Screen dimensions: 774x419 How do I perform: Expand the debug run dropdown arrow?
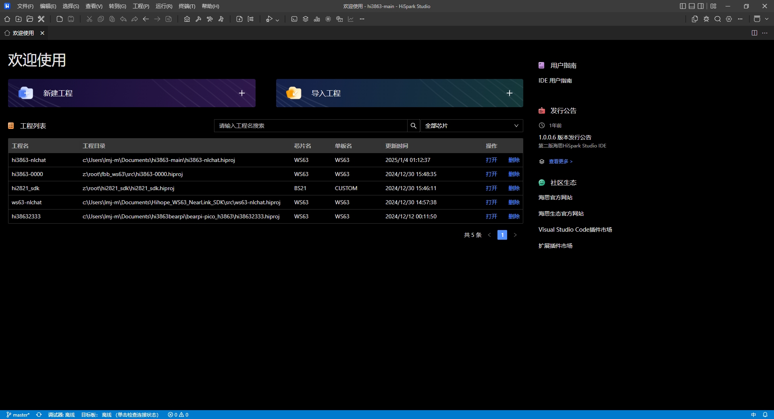click(277, 20)
